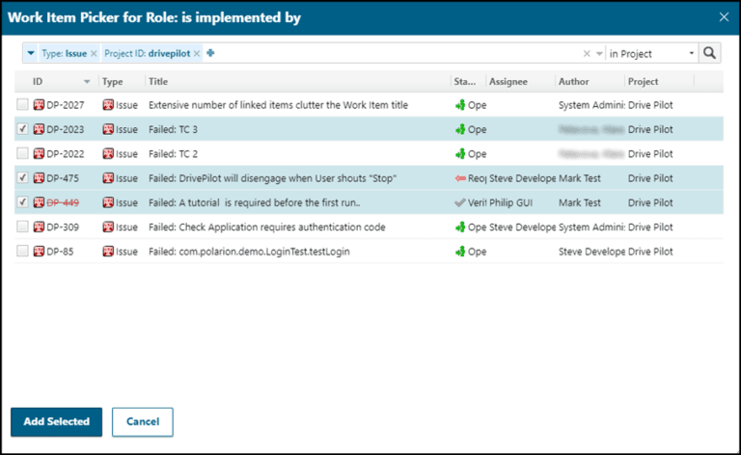Screen dimensions: 741x455
Task: Click the Open status icon for DP-2022
Action: click(460, 153)
